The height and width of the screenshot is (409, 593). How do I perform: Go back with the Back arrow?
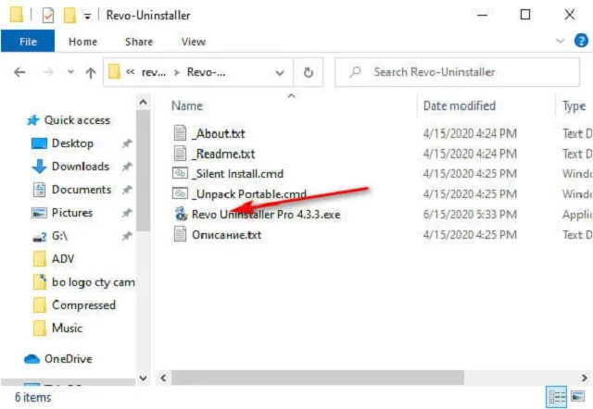(19, 72)
